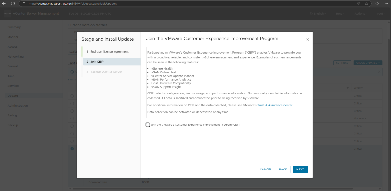Select the bottom radio button in updates list

tap(72, 149)
